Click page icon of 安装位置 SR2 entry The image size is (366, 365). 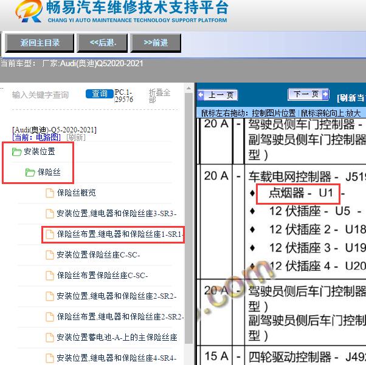pos(49,296)
